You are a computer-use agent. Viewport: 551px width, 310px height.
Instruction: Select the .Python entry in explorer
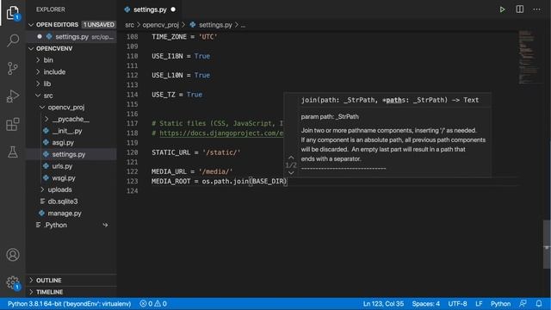click(71, 225)
